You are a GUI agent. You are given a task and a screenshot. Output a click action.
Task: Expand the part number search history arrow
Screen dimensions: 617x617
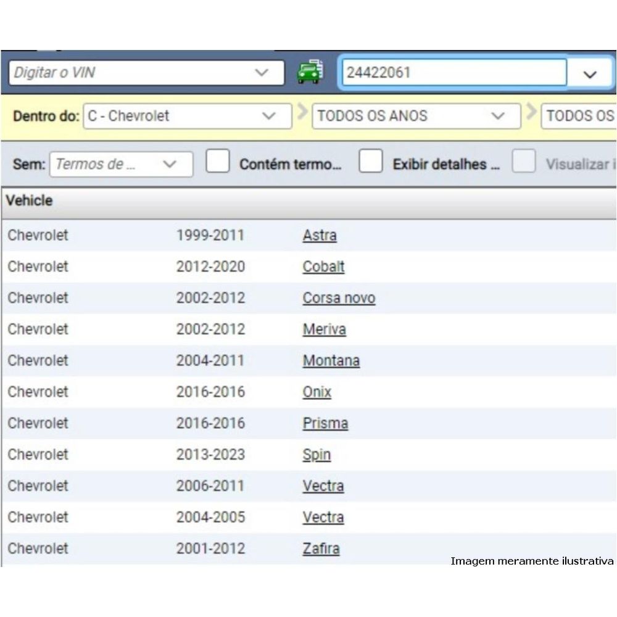589,74
